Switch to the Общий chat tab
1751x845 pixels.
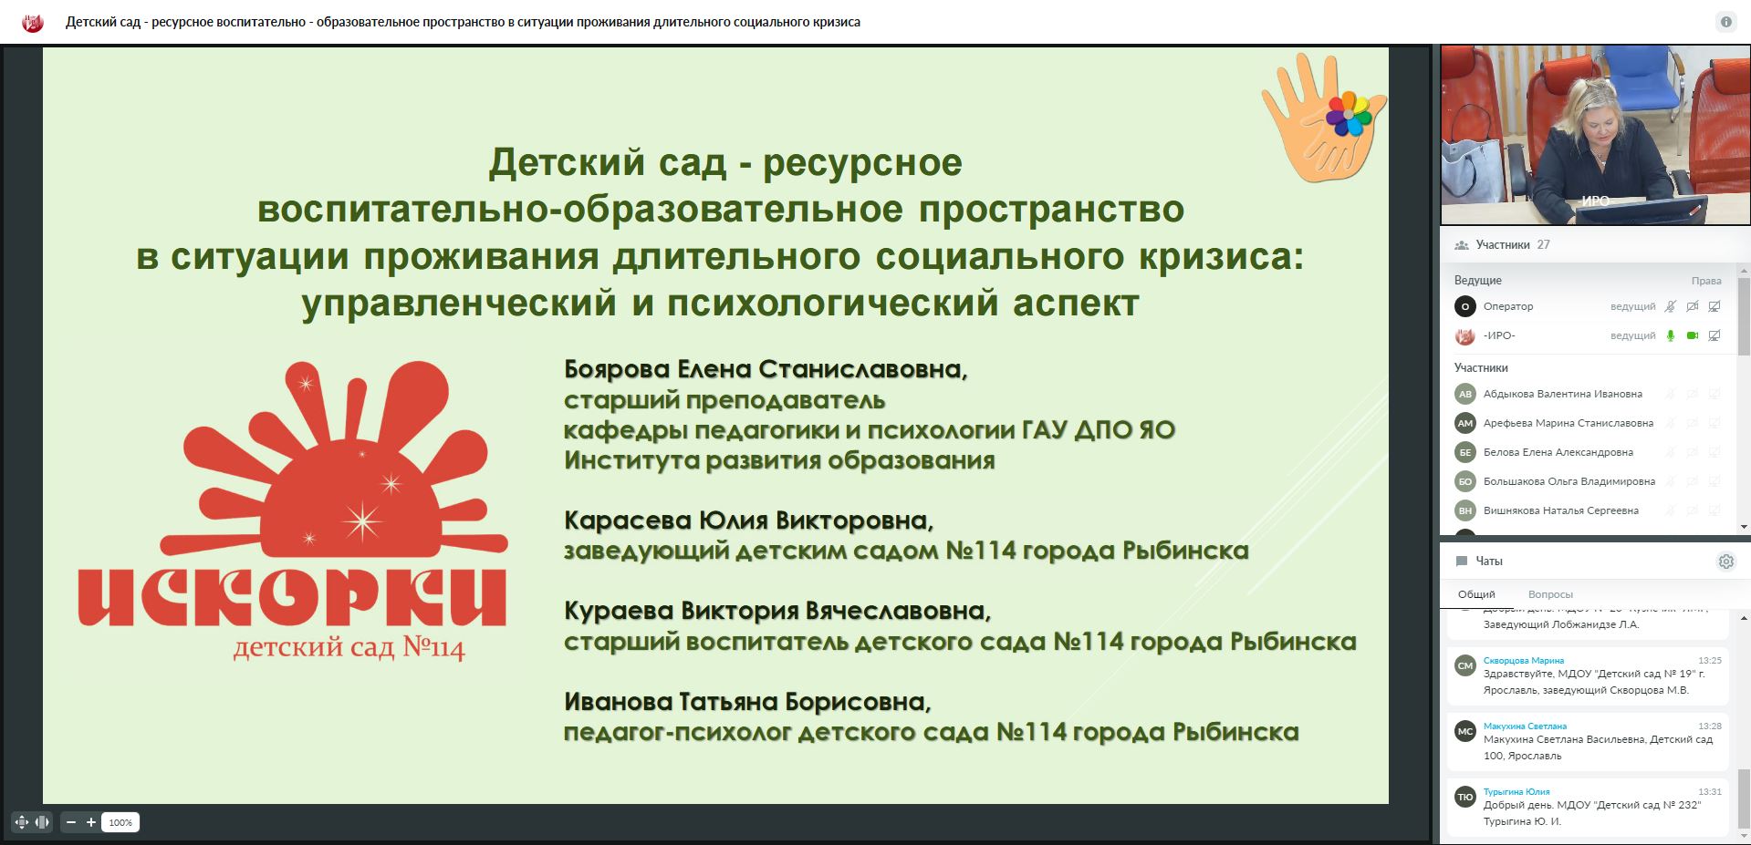click(x=1476, y=594)
